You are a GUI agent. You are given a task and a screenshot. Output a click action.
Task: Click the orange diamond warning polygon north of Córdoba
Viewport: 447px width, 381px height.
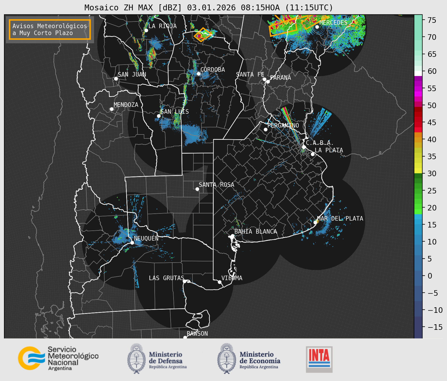(203, 35)
